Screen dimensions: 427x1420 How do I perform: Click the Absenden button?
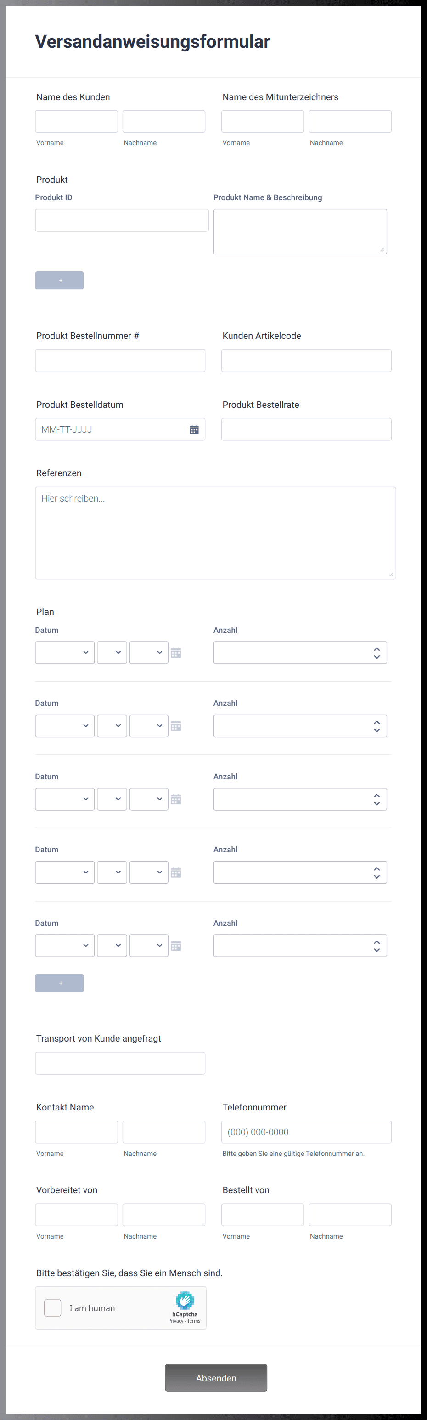point(215,1378)
